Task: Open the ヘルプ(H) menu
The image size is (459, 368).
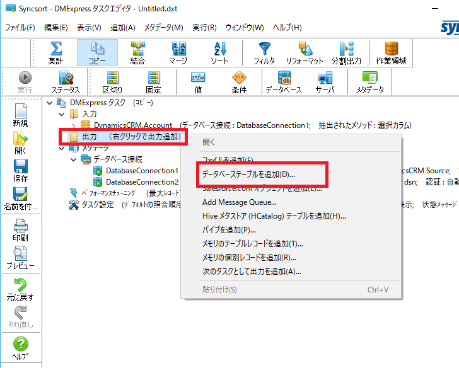Action: (x=287, y=28)
